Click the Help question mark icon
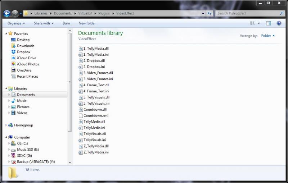Screen dimensions: 288x183 279,23
